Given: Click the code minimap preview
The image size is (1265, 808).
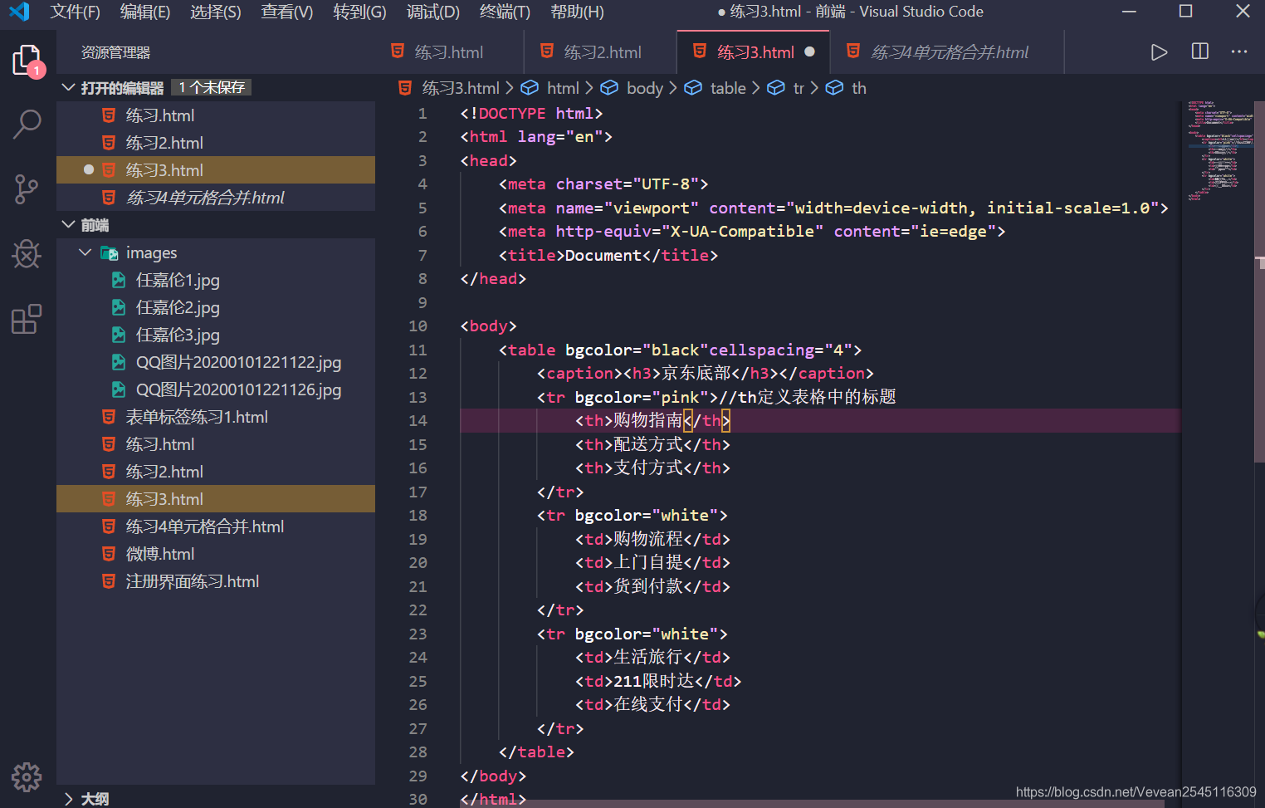Looking at the screenshot, I should [x=1220, y=151].
